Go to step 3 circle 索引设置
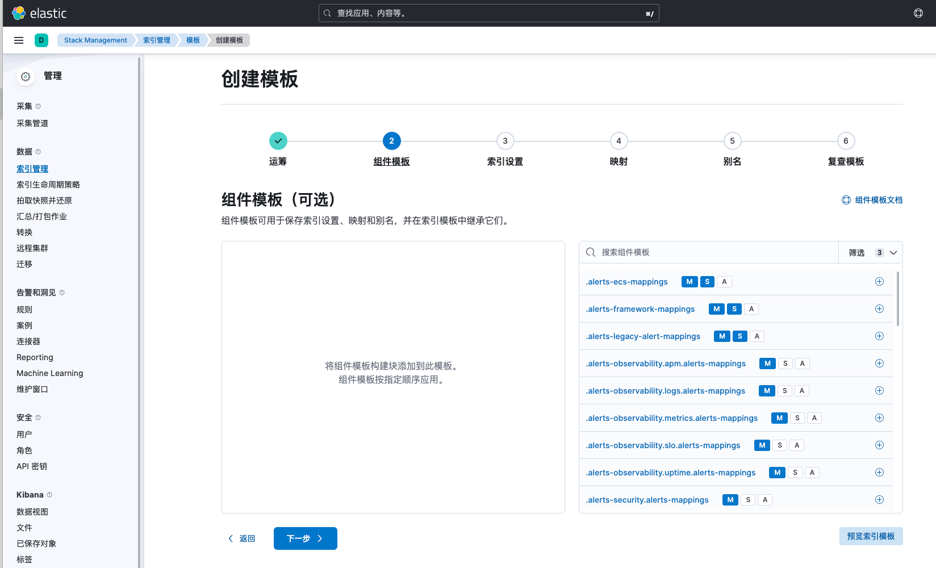936x568 pixels. click(505, 141)
